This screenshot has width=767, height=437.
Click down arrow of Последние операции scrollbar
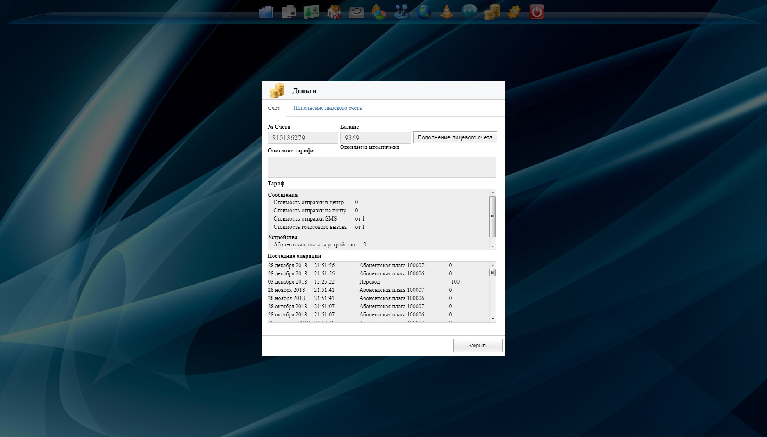493,319
